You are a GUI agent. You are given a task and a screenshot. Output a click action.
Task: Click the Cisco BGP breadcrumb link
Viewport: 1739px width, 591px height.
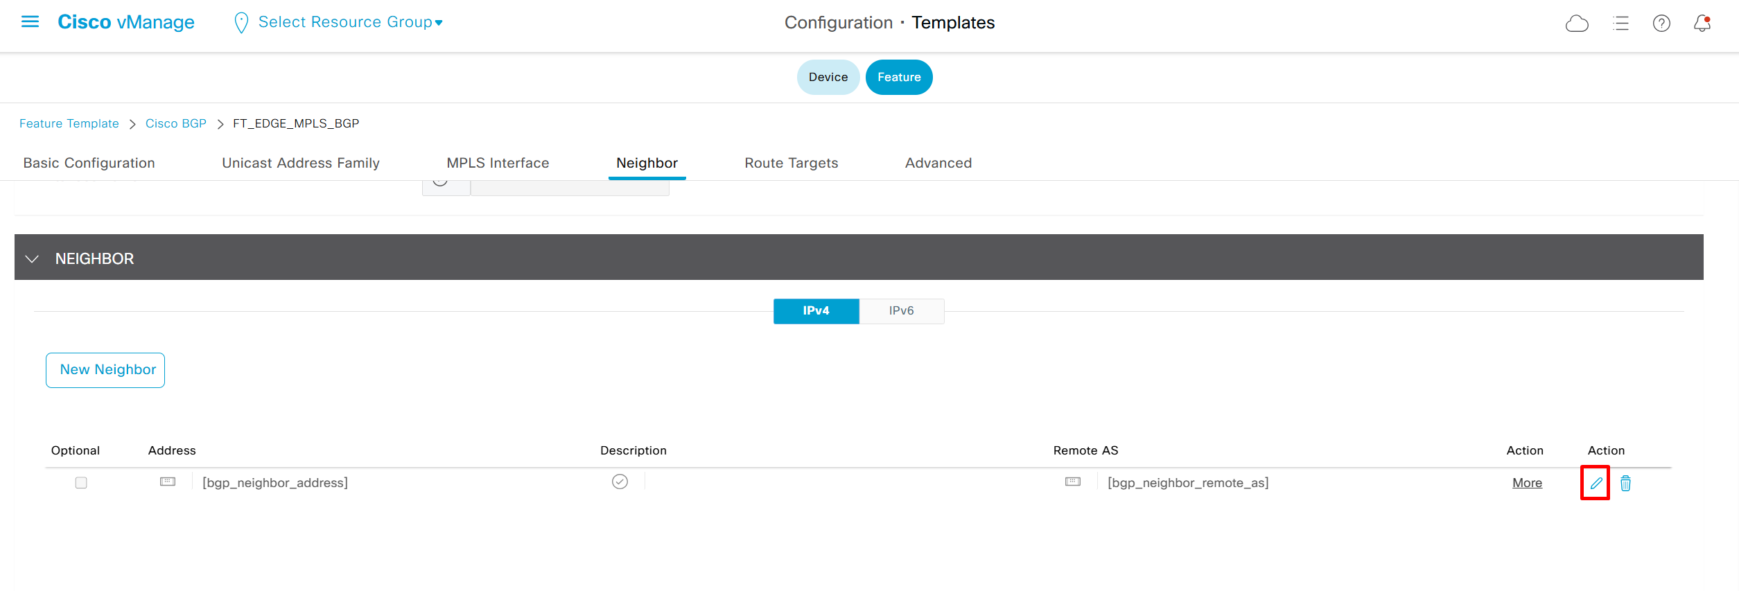(176, 123)
